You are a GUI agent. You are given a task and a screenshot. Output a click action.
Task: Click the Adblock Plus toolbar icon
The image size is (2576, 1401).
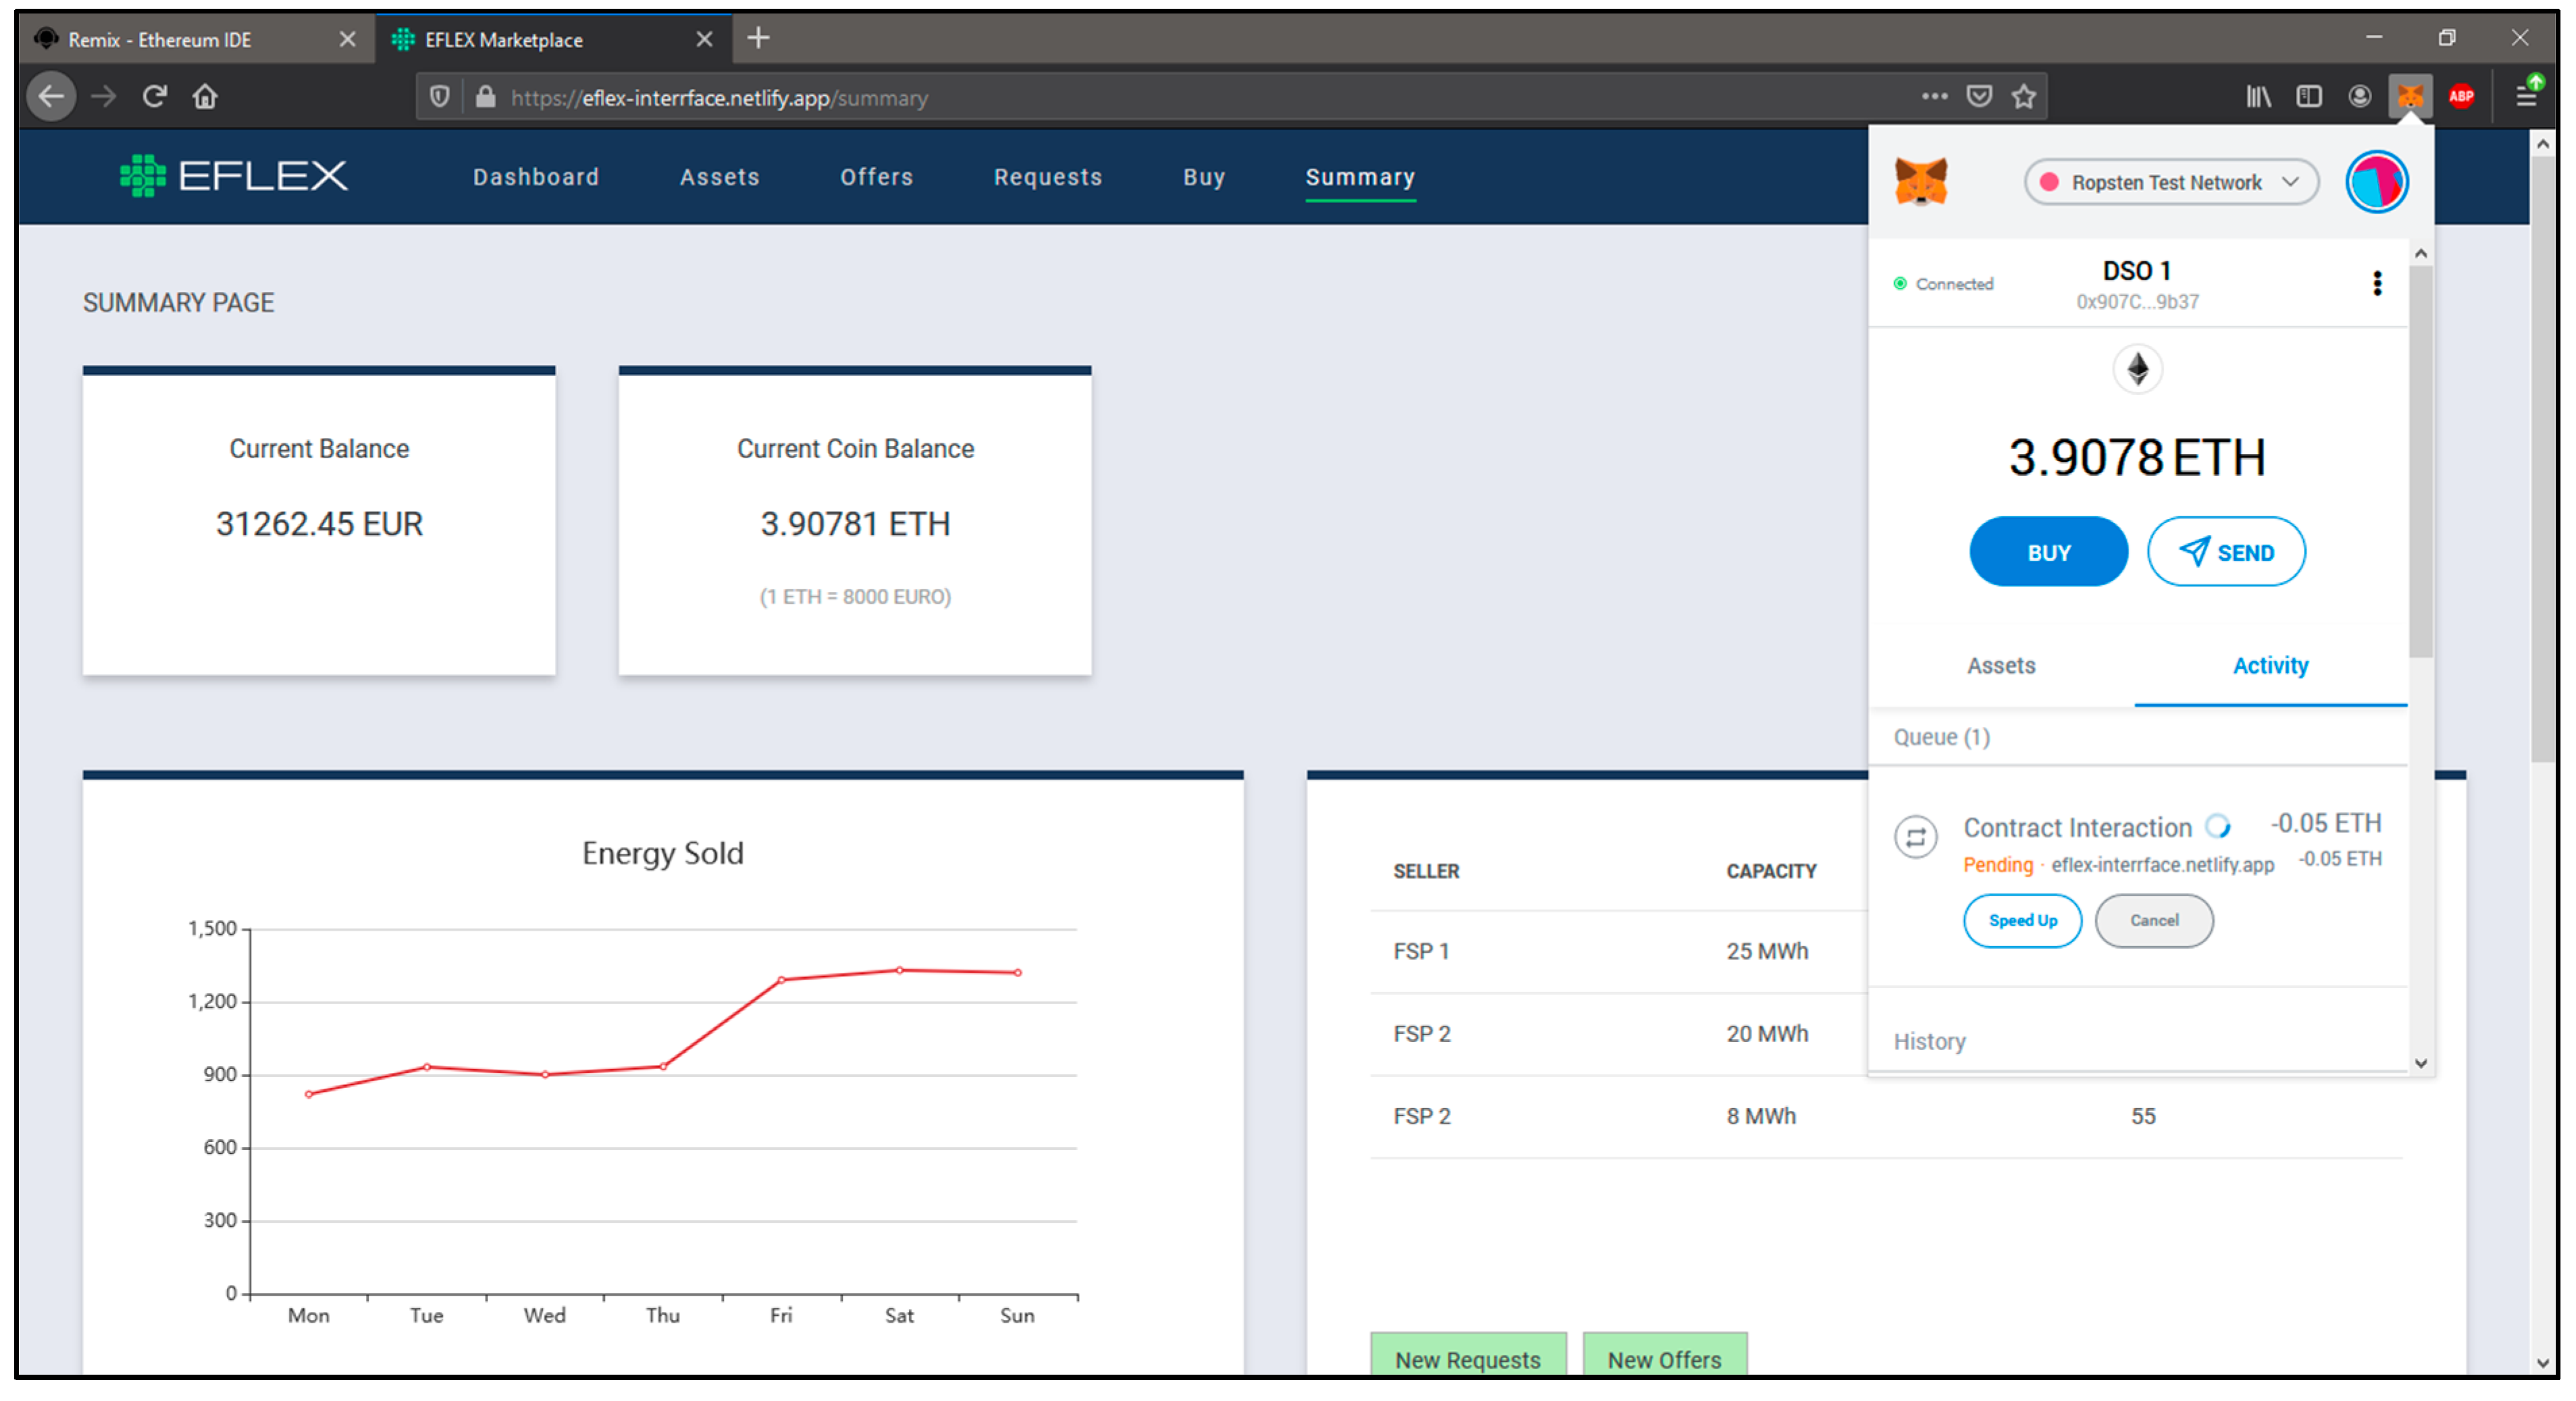click(x=2461, y=97)
